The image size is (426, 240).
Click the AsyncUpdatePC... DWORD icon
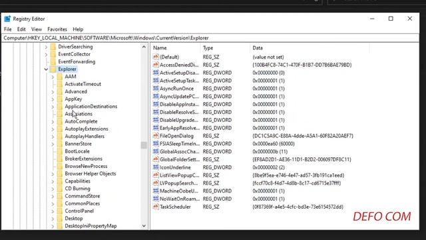[x=156, y=96]
